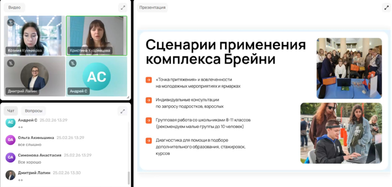Click chat message все слышно
This screenshot has height=187, width=392.
point(30,144)
